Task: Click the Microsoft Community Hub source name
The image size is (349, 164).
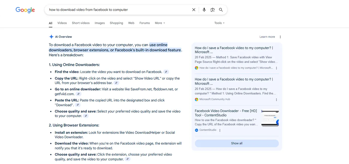Action: [x=215, y=99]
